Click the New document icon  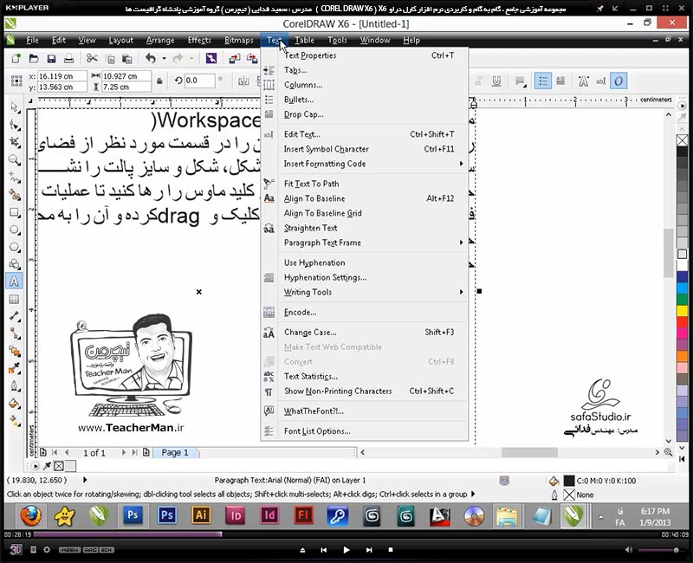click(x=16, y=58)
